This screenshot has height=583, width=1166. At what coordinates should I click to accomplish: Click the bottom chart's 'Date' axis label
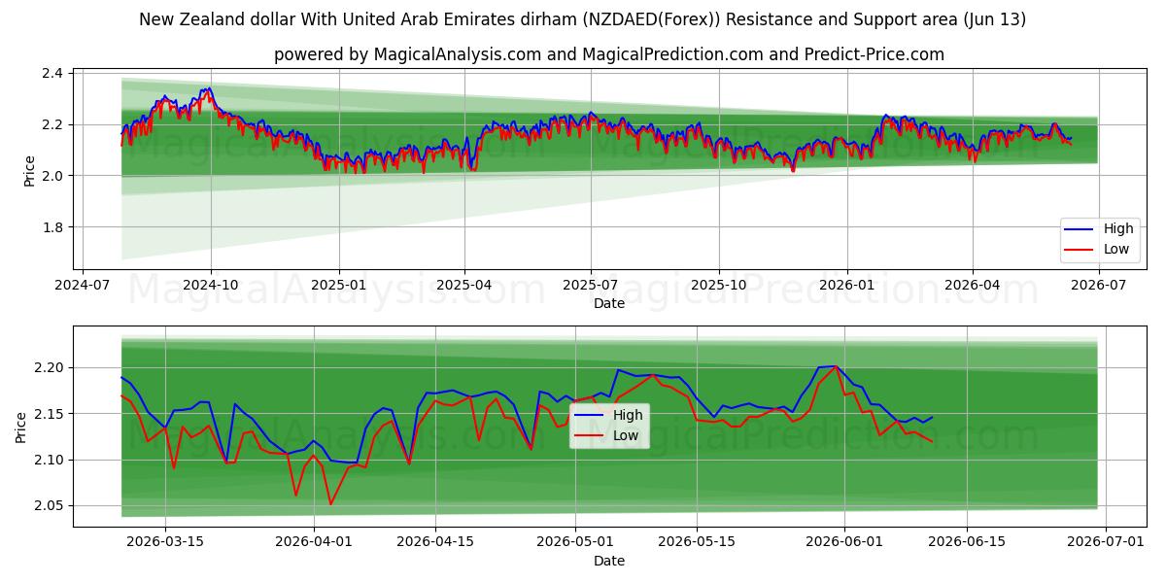pos(609,561)
